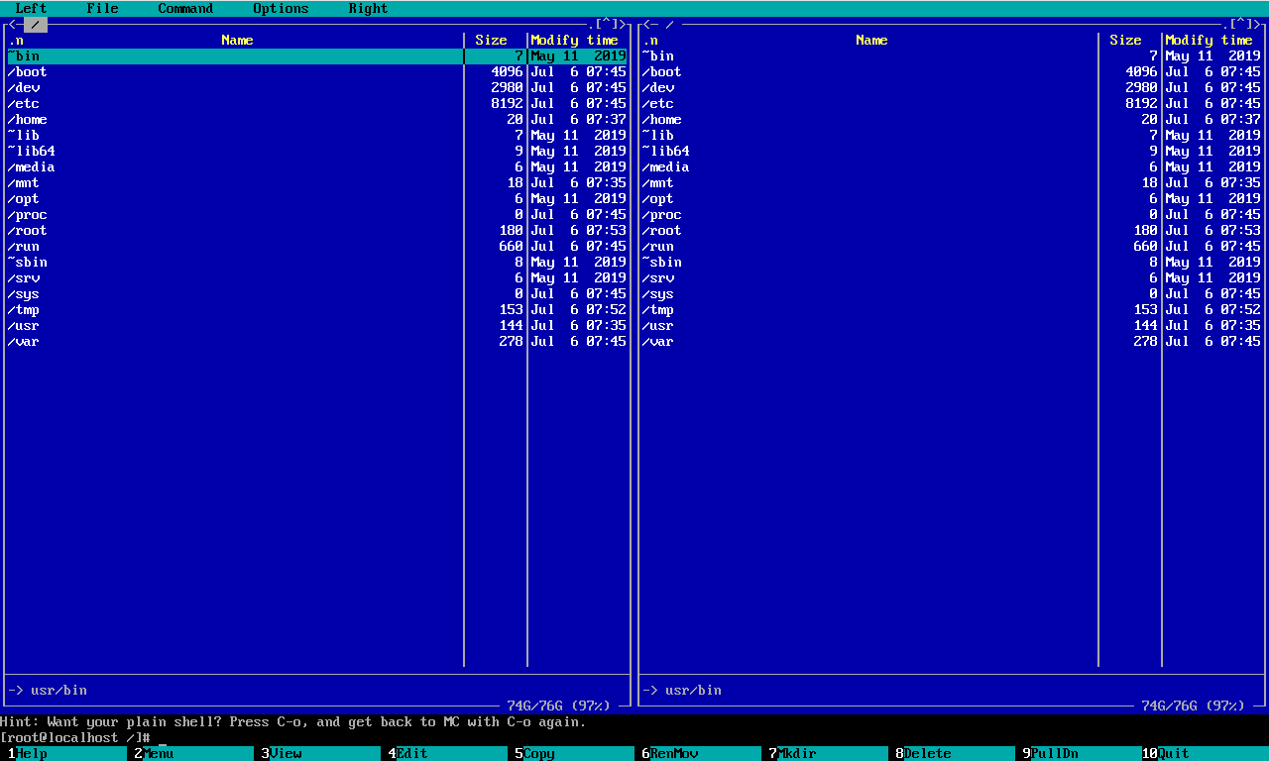
Task: Select /var in right panel
Action: (951, 341)
